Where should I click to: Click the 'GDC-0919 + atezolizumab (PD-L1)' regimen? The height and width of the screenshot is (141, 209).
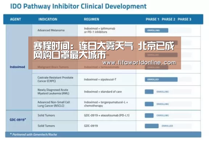coord(107,115)
